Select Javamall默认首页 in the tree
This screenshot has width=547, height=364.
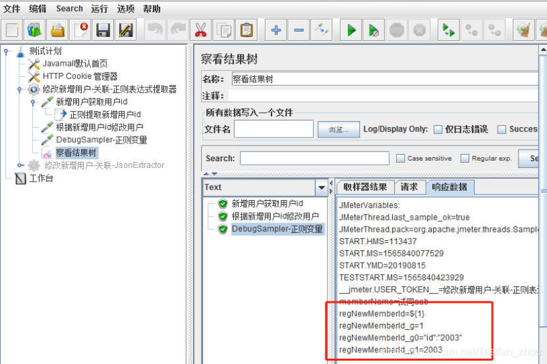[x=75, y=64]
